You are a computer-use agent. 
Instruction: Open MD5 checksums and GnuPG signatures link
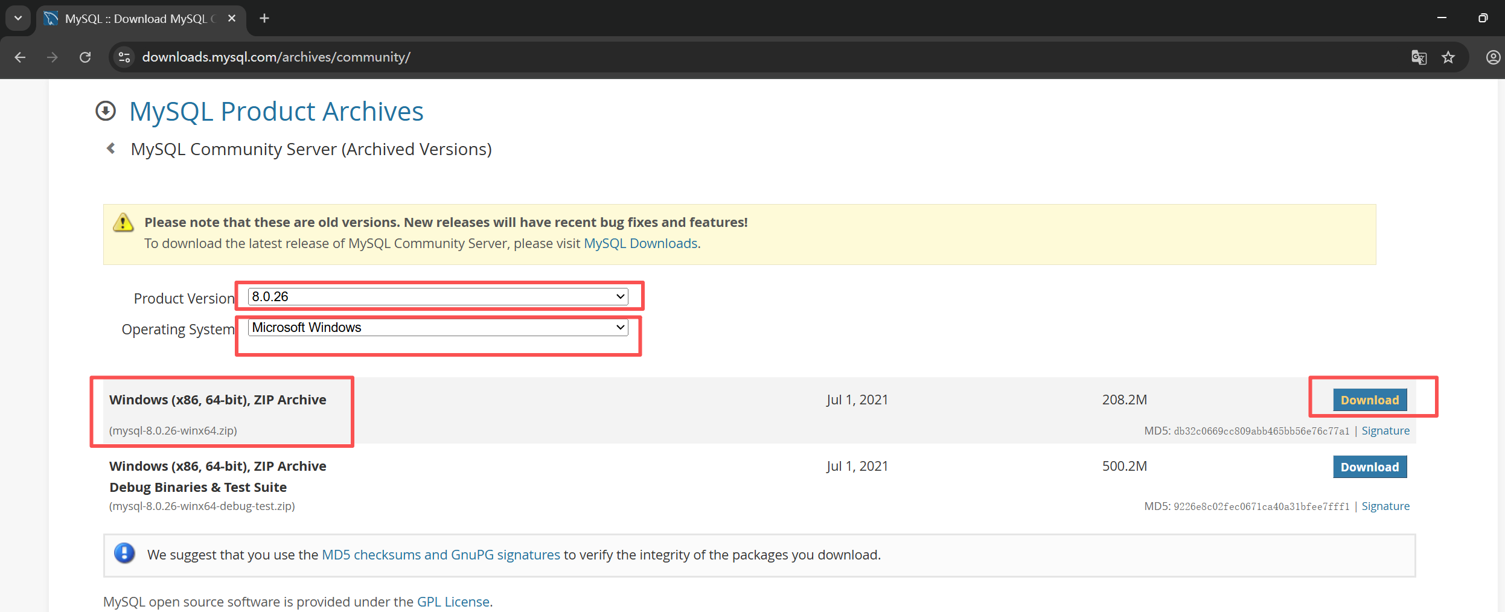coord(441,555)
